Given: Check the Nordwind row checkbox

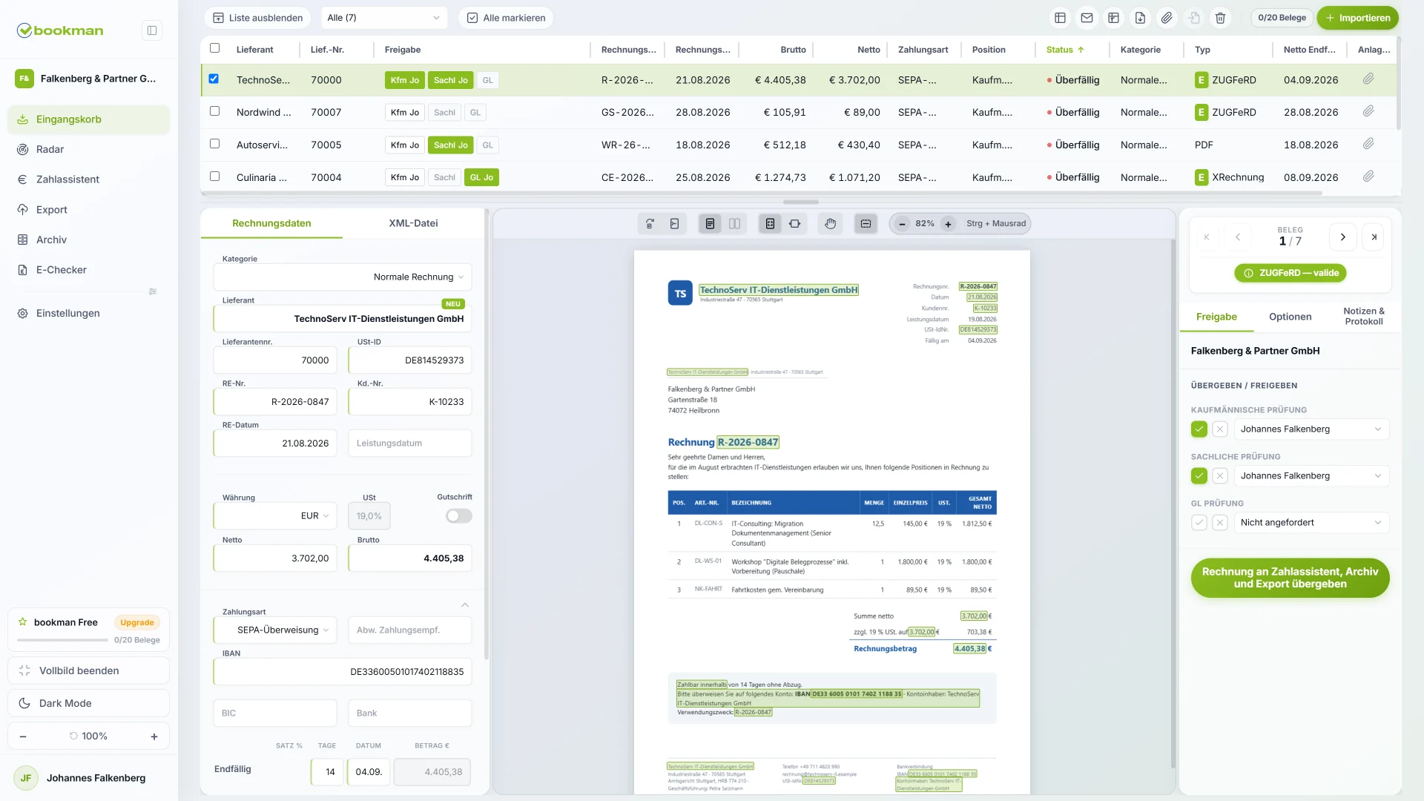Looking at the screenshot, I should 215,111.
